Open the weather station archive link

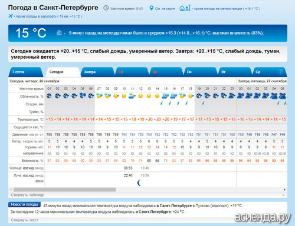tap(227, 9)
